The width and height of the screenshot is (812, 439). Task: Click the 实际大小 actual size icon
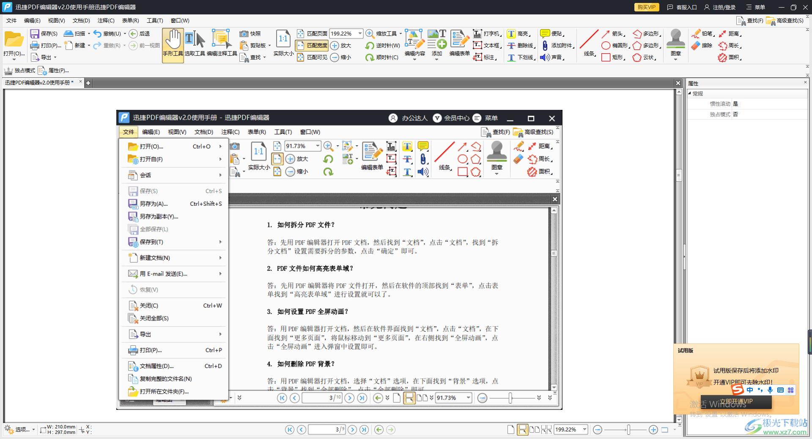coord(283,43)
